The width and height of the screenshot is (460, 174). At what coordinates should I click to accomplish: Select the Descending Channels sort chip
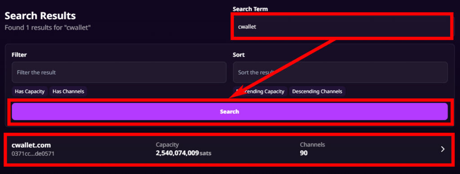point(317,91)
